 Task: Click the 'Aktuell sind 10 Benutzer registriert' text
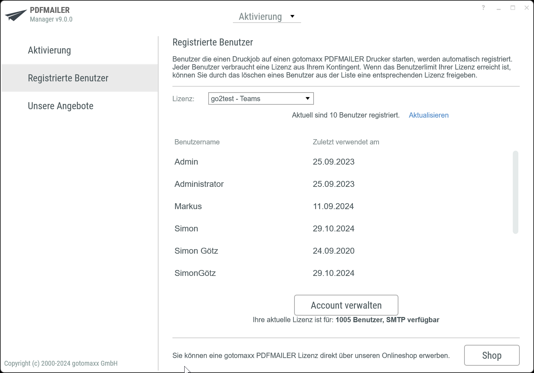346,115
